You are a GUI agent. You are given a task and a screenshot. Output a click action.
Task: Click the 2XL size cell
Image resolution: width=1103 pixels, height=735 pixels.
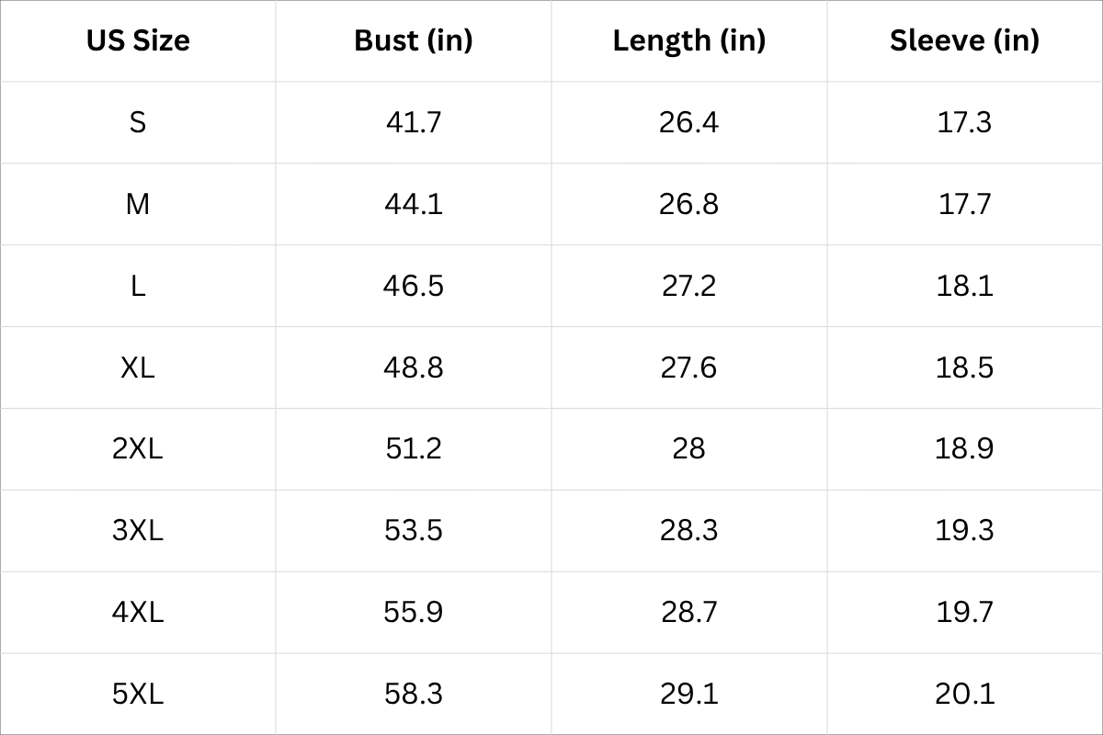138,448
